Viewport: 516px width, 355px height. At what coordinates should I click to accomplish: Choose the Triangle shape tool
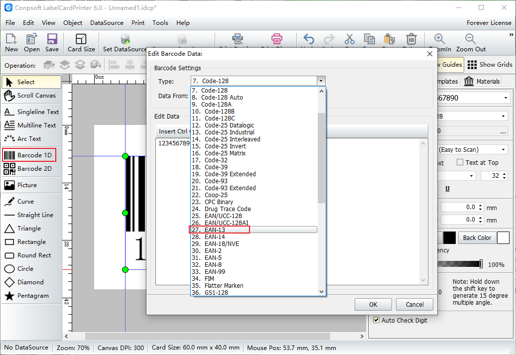pyautogui.click(x=31, y=229)
